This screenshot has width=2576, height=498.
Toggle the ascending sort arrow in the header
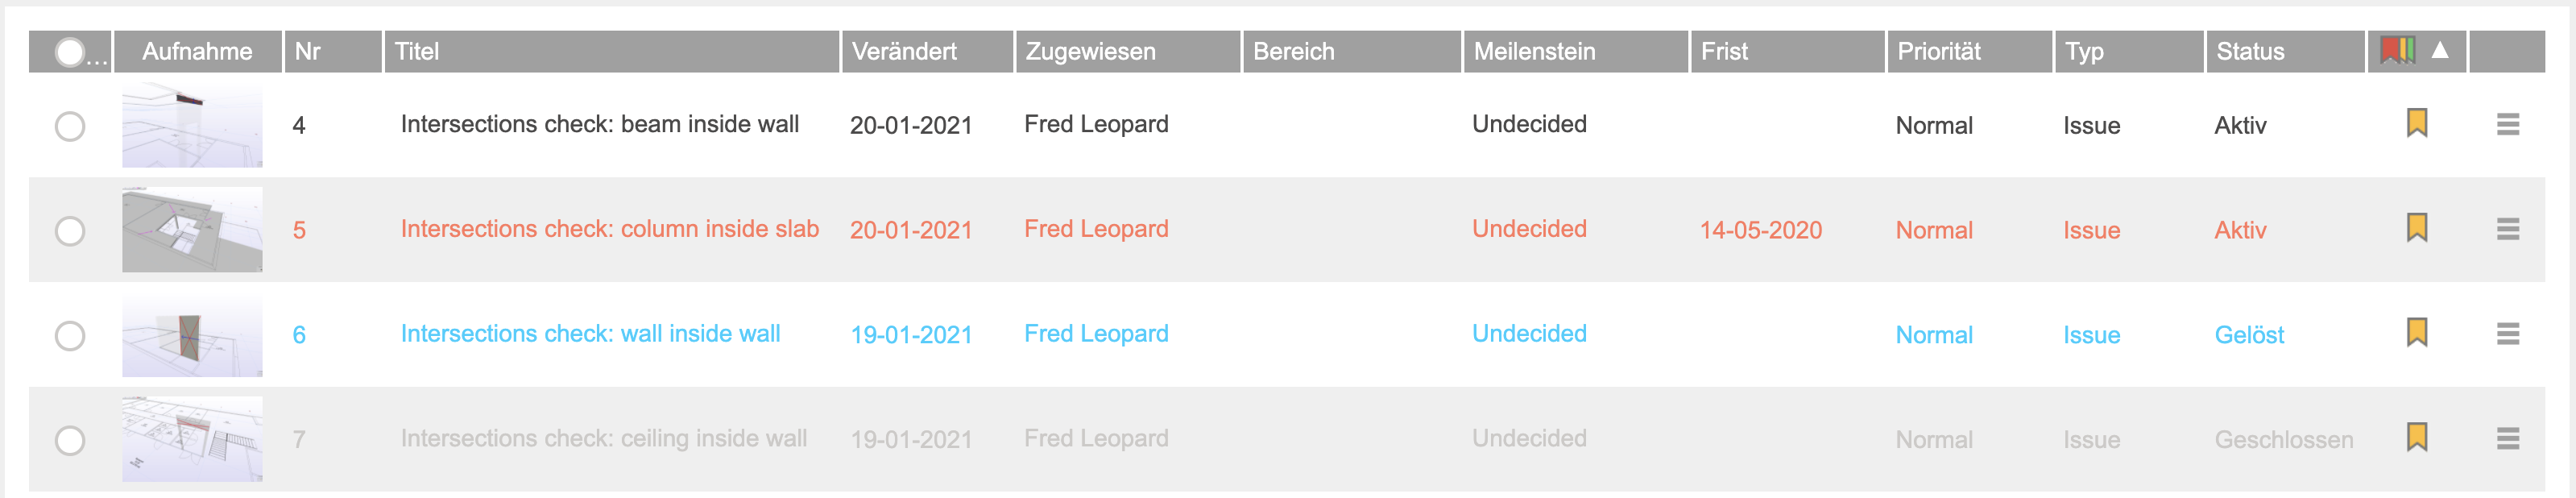(2439, 50)
